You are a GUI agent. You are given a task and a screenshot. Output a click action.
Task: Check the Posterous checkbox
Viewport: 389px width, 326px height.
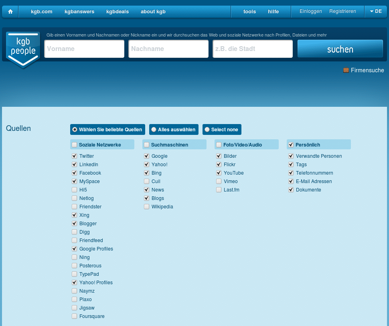tap(75, 266)
